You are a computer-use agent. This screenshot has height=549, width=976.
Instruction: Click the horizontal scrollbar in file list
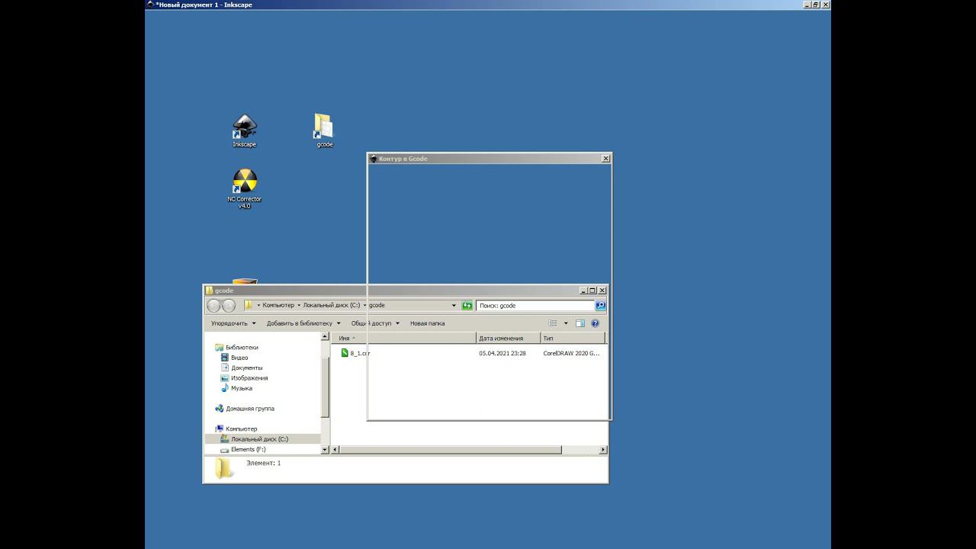click(451, 450)
